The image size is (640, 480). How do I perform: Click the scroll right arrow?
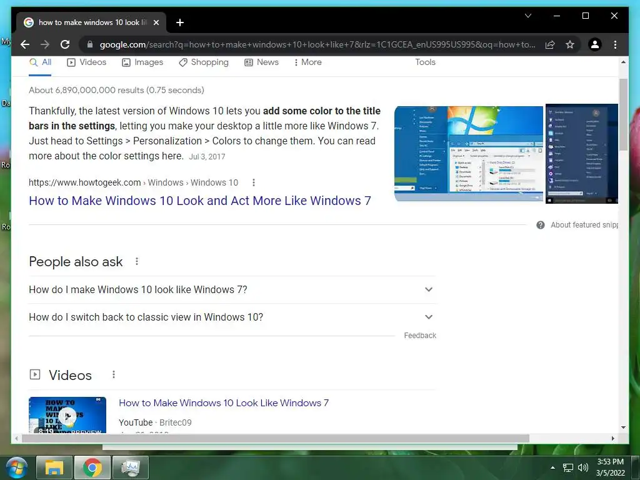[612, 438]
